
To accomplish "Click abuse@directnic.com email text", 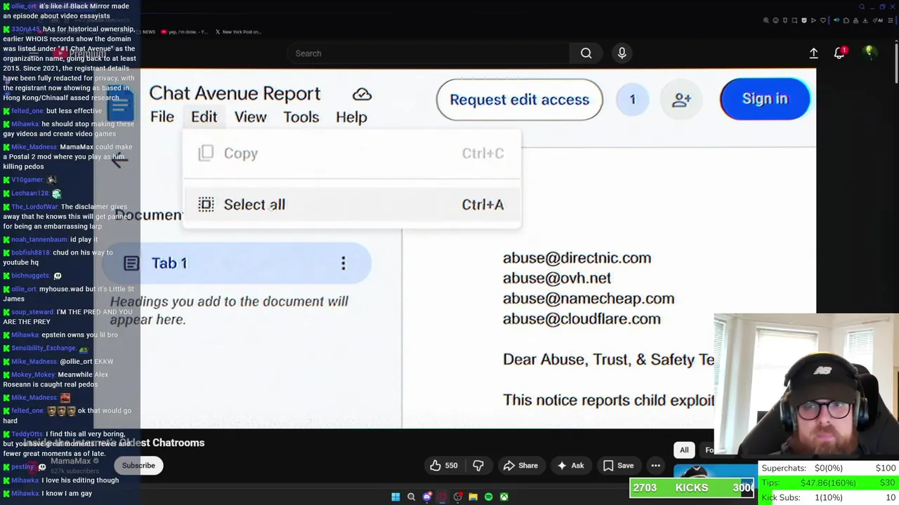I will click(577, 258).
